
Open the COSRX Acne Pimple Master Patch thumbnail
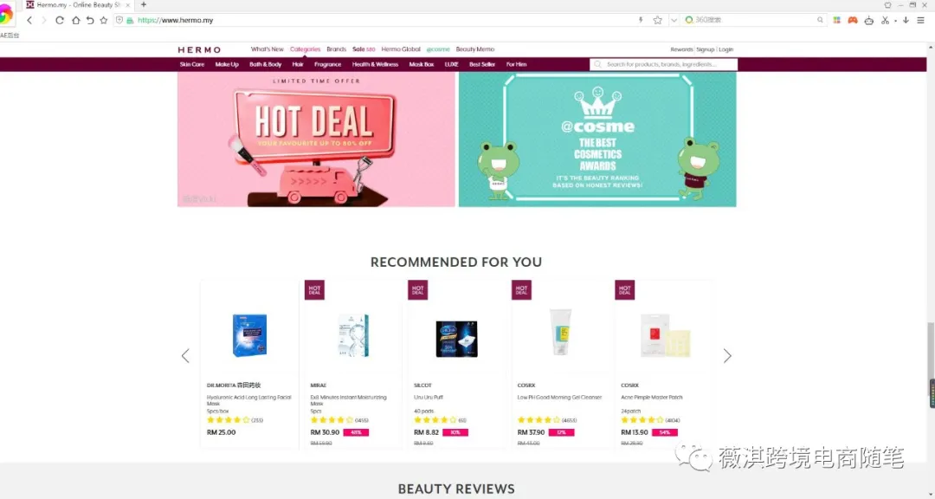pos(666,335)
